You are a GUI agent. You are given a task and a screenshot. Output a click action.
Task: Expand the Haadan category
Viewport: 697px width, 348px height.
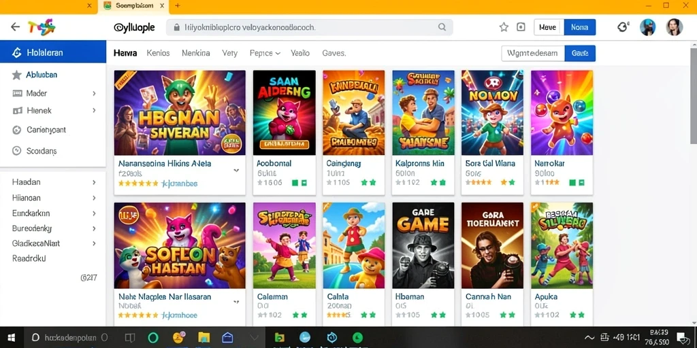tap(94, 182)
